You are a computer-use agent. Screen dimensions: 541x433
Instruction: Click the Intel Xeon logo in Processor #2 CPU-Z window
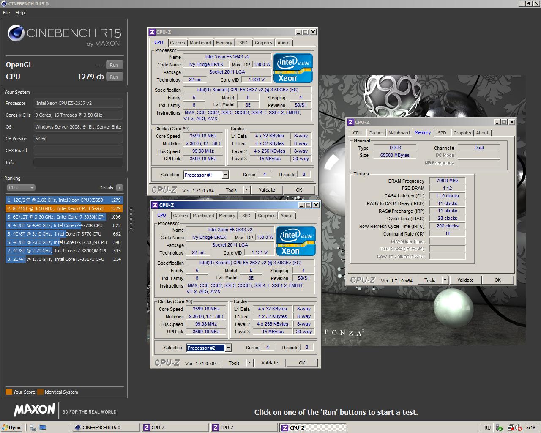click(296, 241)
